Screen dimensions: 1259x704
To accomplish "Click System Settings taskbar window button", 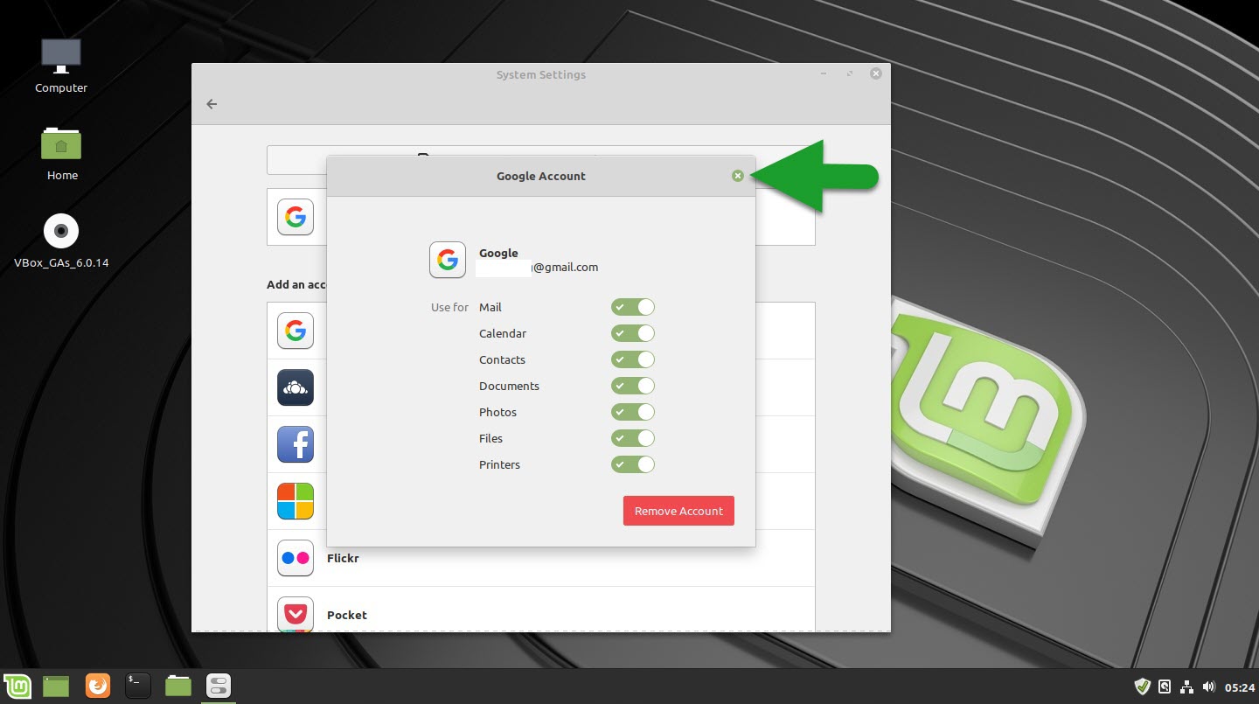I will pos(219,686).
